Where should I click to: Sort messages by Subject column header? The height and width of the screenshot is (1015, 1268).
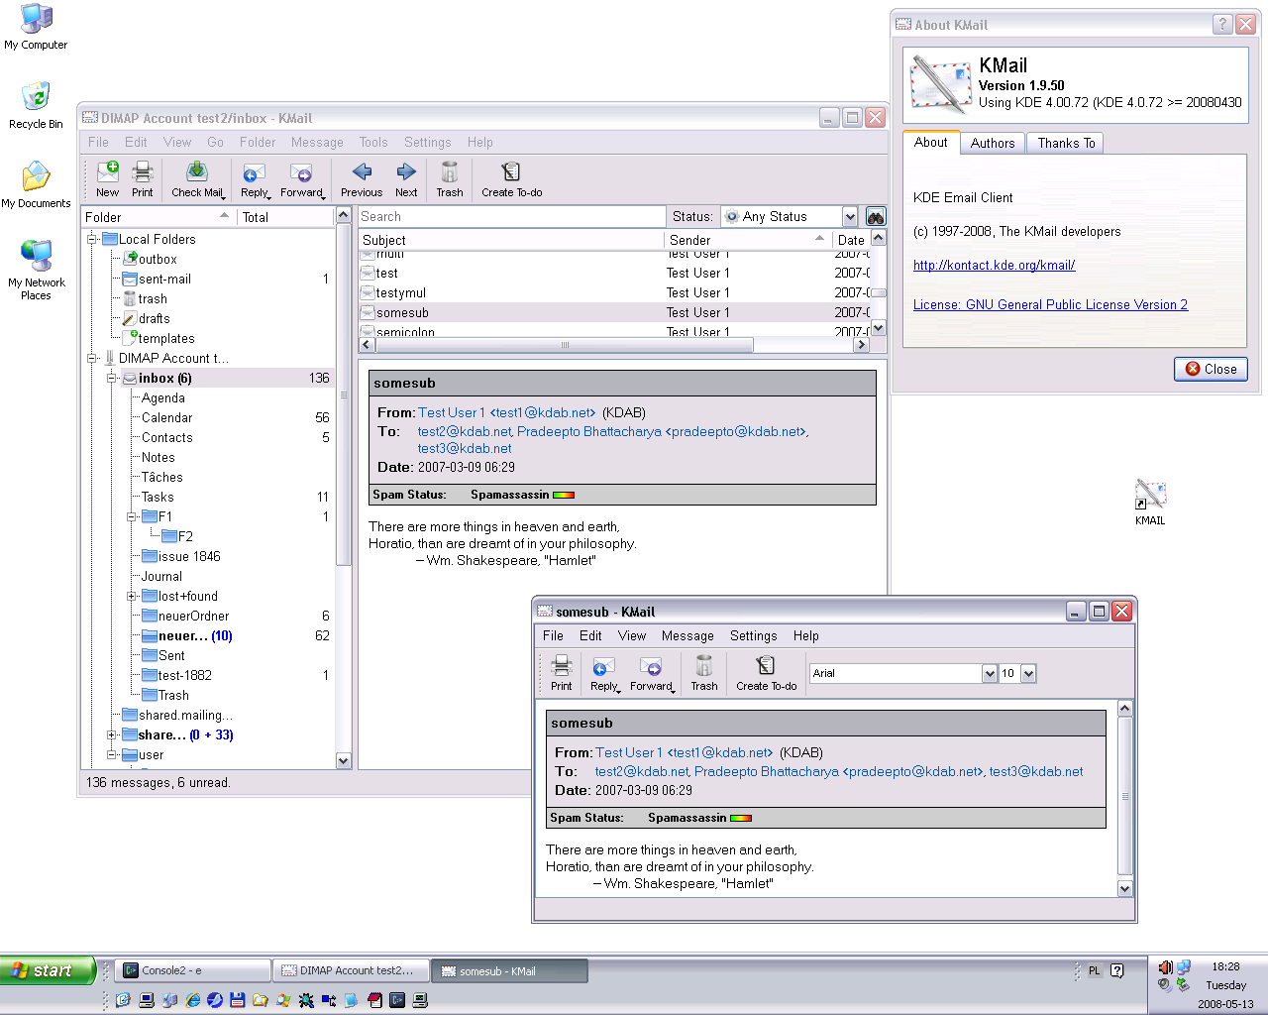pyautogui.click(x=510, y=240)
